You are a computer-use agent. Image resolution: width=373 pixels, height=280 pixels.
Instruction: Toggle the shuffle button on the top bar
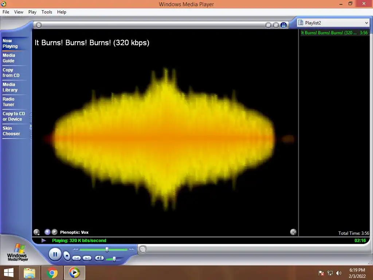pyautogui.click(x=268, y=25)
